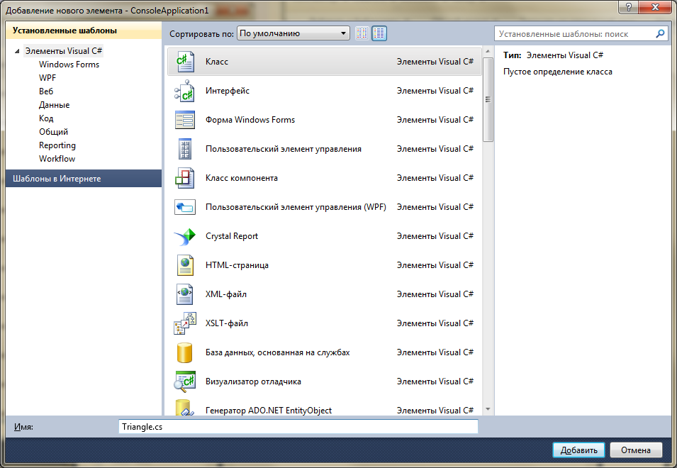Click the Отмена button
Viewport: 677px width, 468px height.
pyautogui.click(x=636, y=450)
